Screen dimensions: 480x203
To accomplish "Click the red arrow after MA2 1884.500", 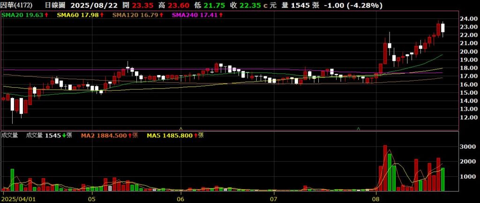I will (130, 135).
